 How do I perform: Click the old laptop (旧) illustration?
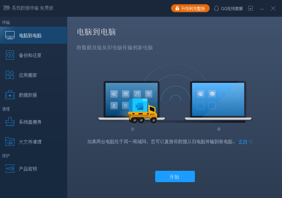click(131, 101)
